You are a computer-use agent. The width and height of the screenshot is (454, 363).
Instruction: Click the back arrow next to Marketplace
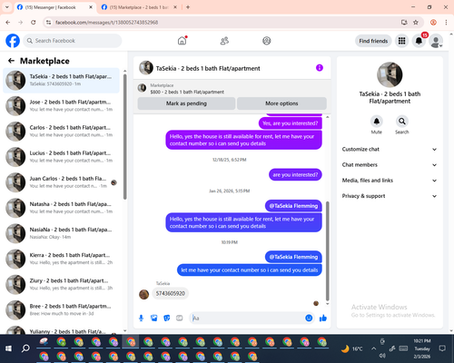(11, 61)
